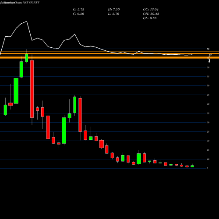219x219 pixels.
Task: Select the 15 price axis label
Action: 208,150
